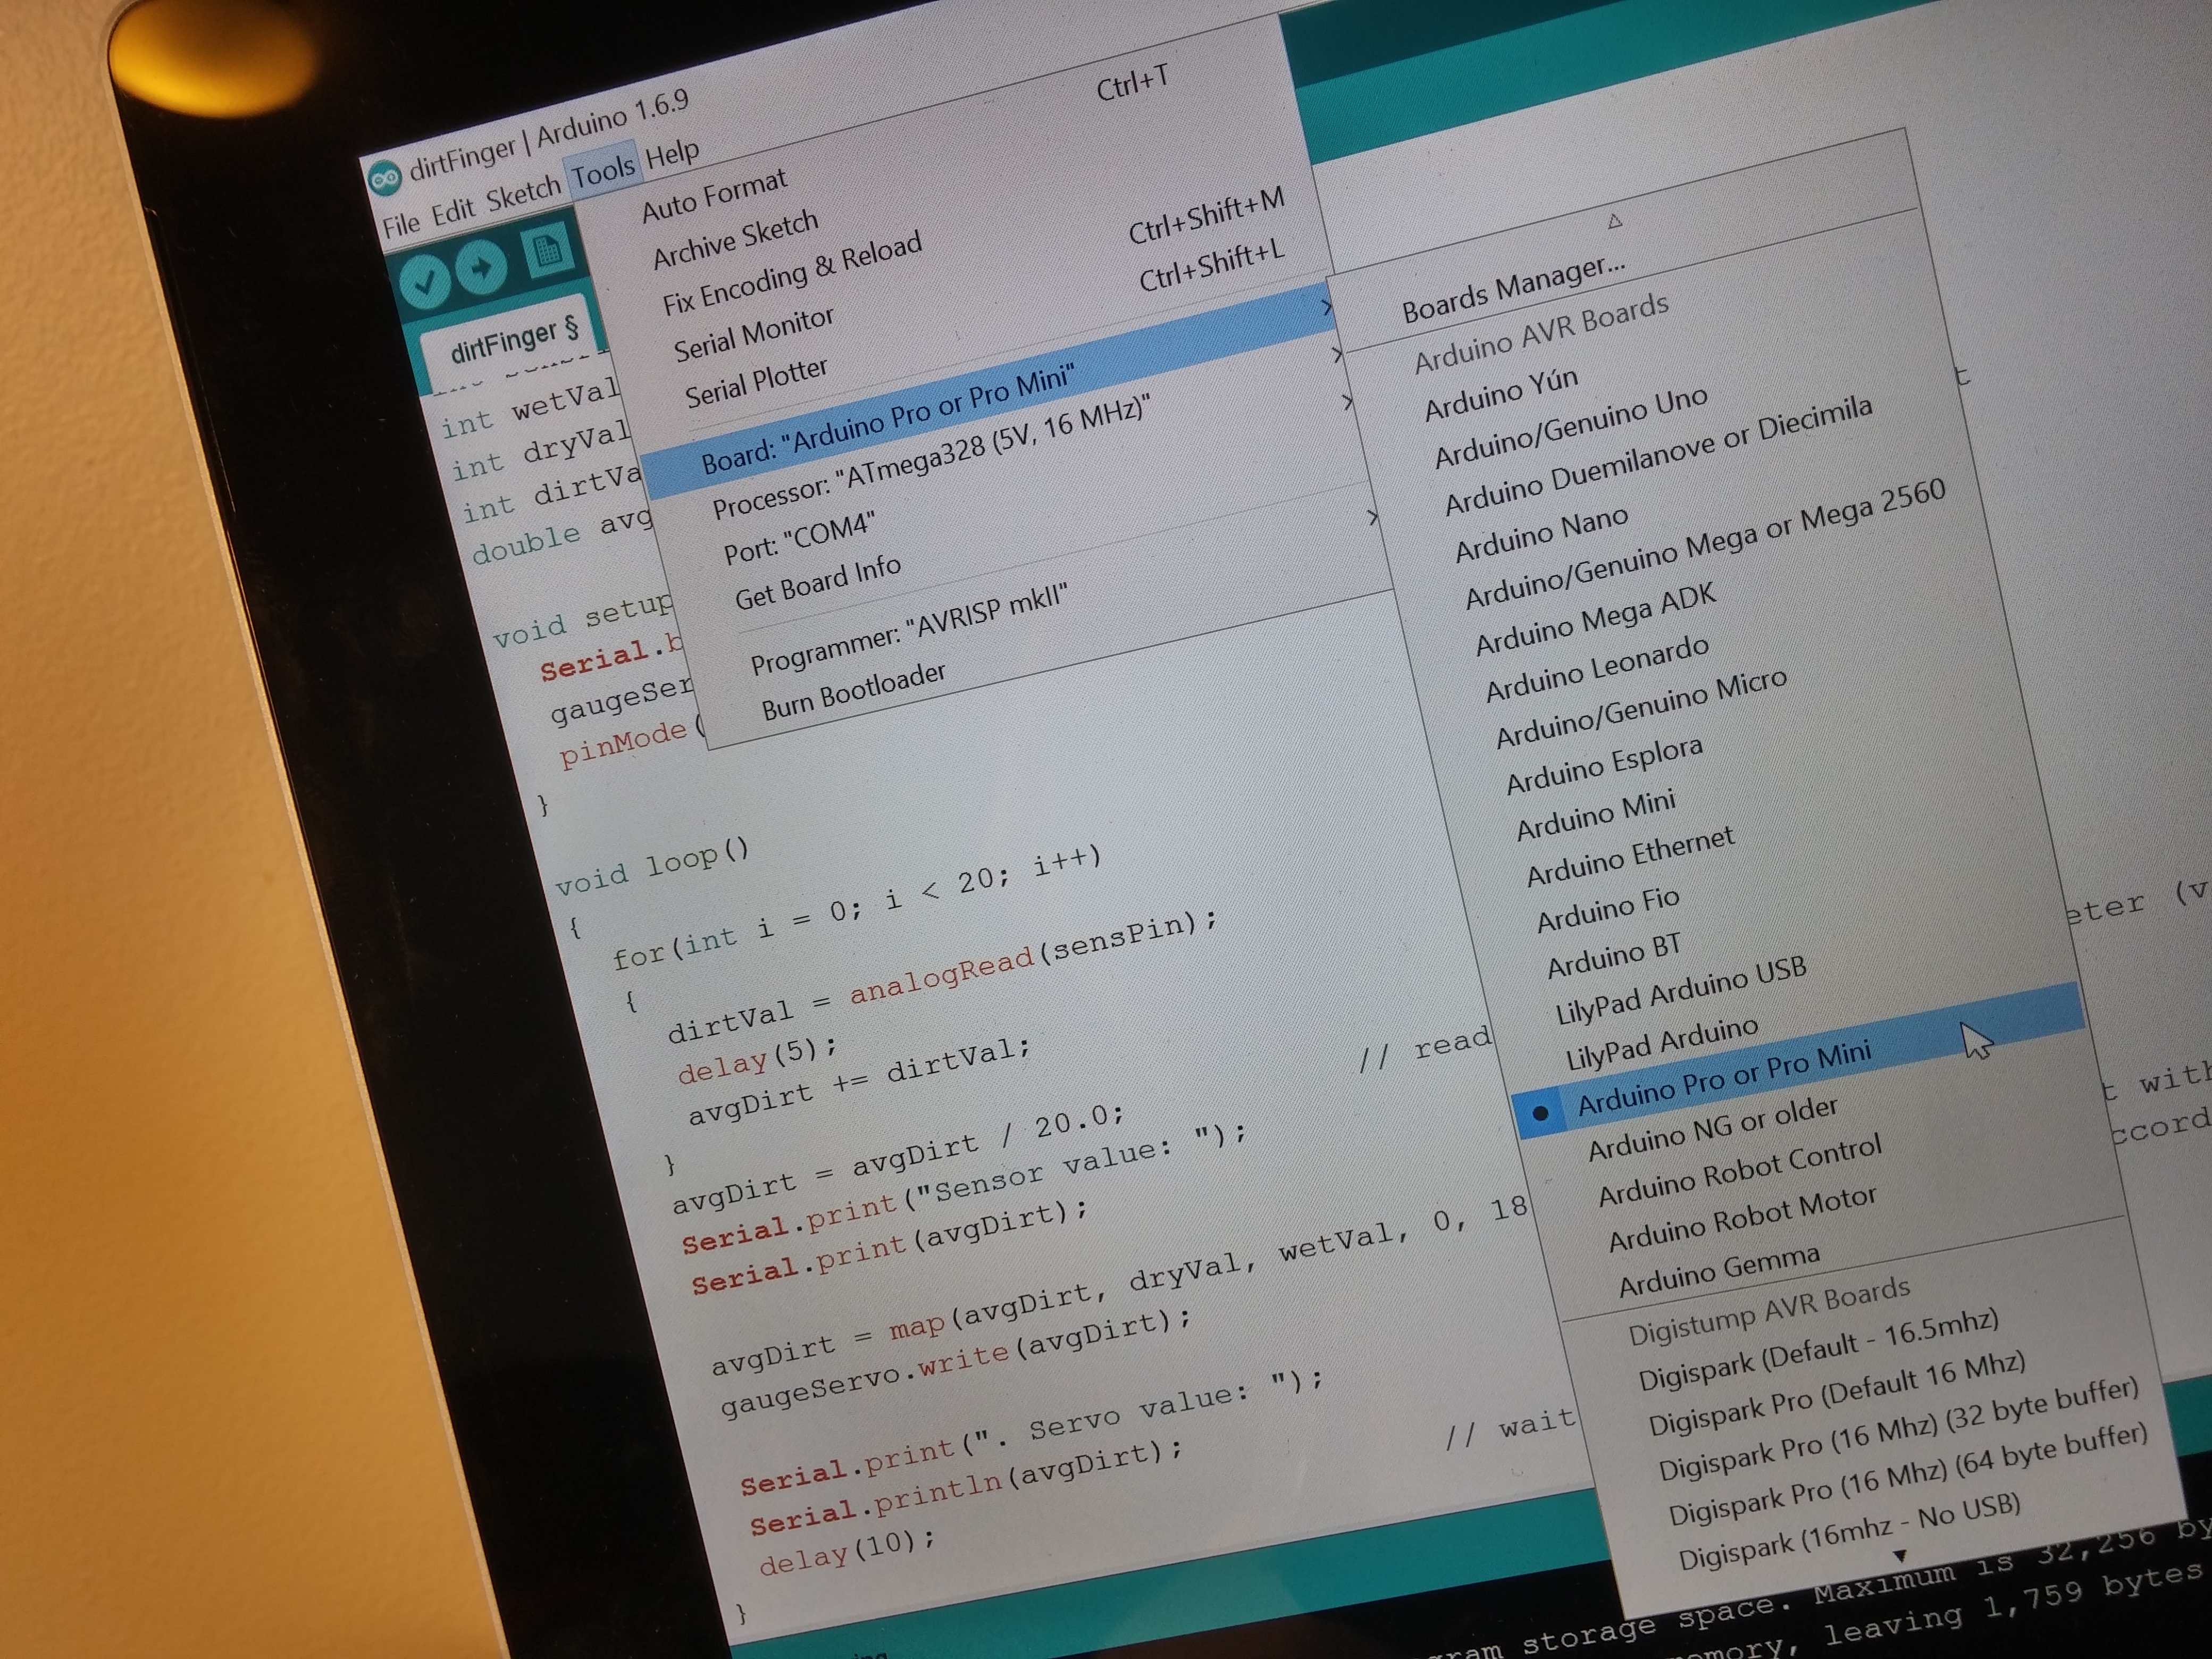Select the checked Arduino Pro or Pro Mini

coord(1724,1078)
